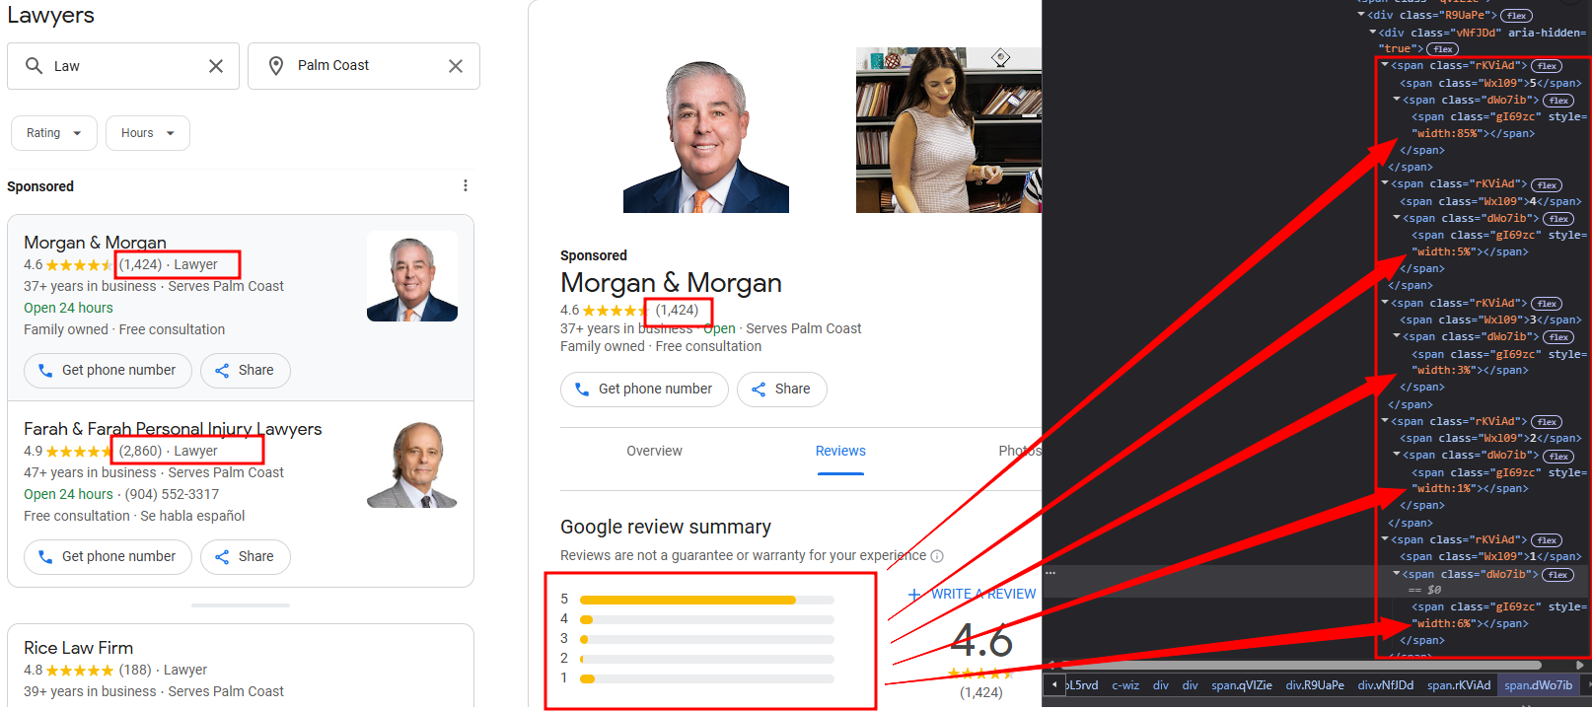Collapse the rKViAd span containing Wx109 2
This screenshot has height=711, width=1592.
1385,421
